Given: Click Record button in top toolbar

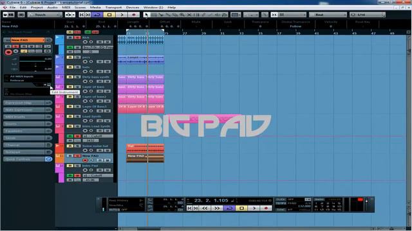Looking at the screenshot, I should [134, 15].
